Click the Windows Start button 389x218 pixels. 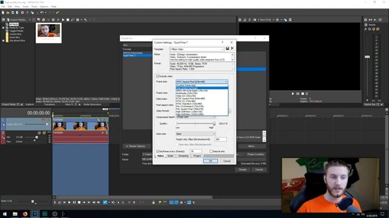point(5,214)
